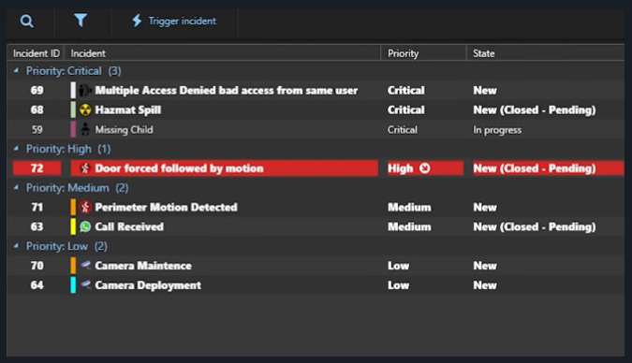Screen dimensions: 632x363
Task: Click the filter funnel icon
Action: tap(81, 21)
